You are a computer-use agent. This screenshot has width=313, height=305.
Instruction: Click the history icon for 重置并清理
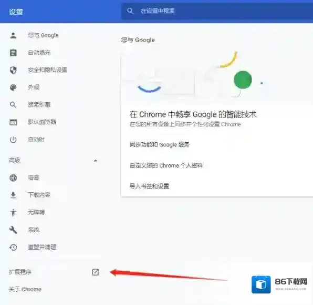tap(13, 248)
